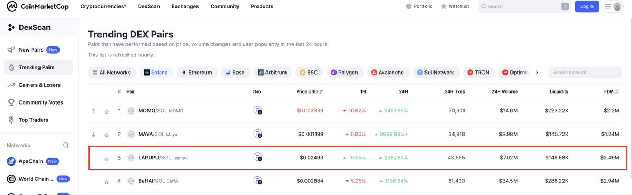Search networks with the magnifier icon
The image size is (632, 195).
pyautogui.click(x=66, y=145)
